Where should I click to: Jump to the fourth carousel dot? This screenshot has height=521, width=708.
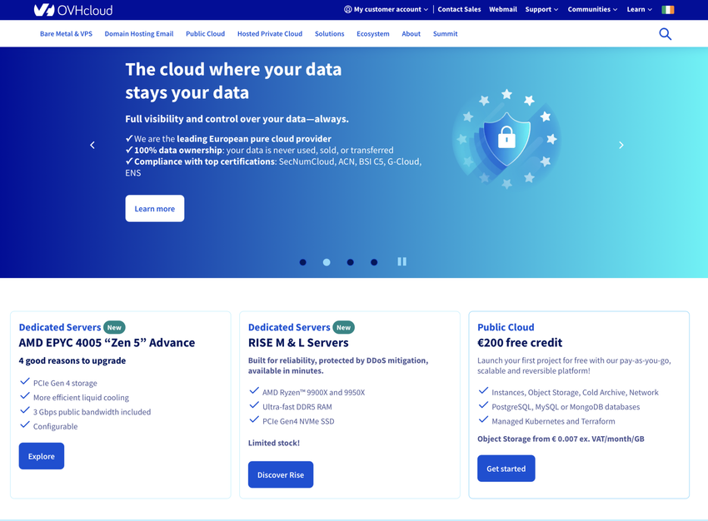(x=374, y=262)
